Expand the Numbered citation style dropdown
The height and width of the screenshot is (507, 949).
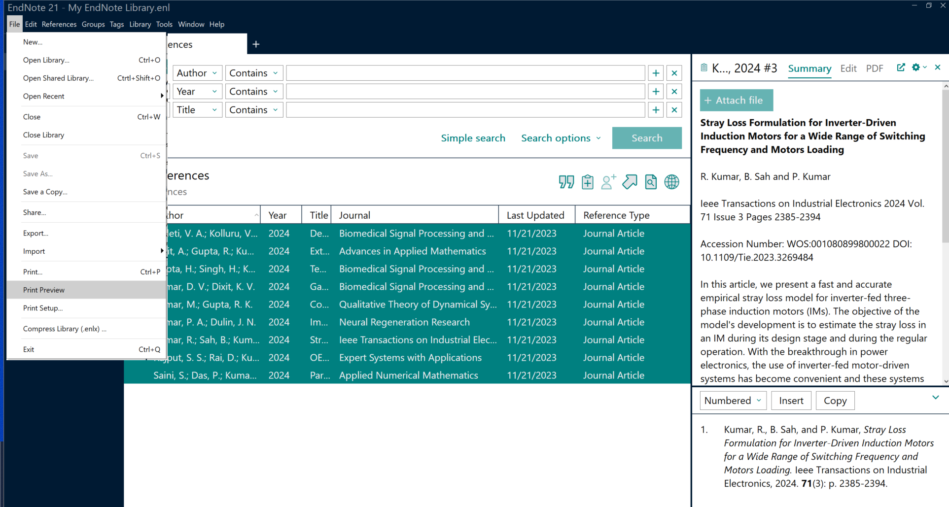click(x=733, y=401)
